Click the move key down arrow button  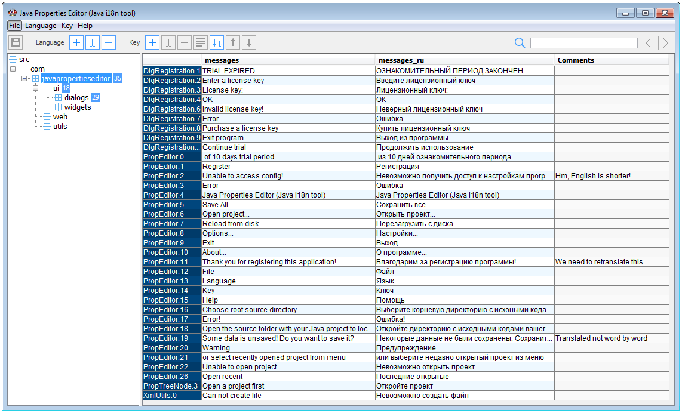pyautogui.click(x=249, y=42)
